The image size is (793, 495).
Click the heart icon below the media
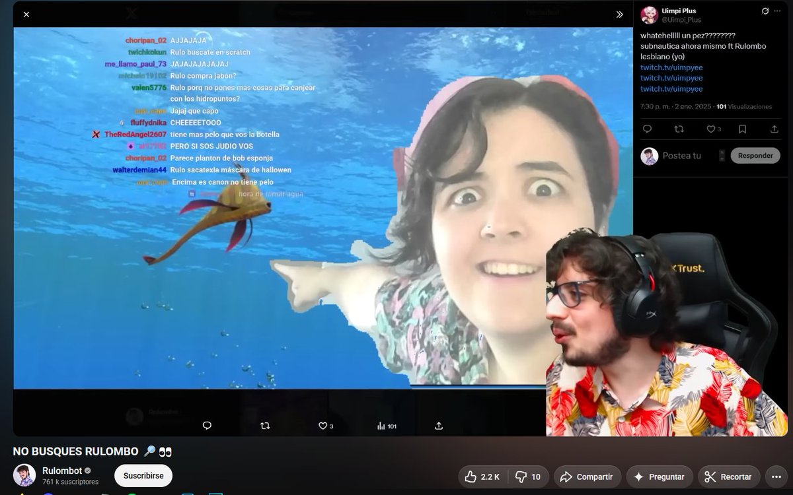[x=323, y=426]
